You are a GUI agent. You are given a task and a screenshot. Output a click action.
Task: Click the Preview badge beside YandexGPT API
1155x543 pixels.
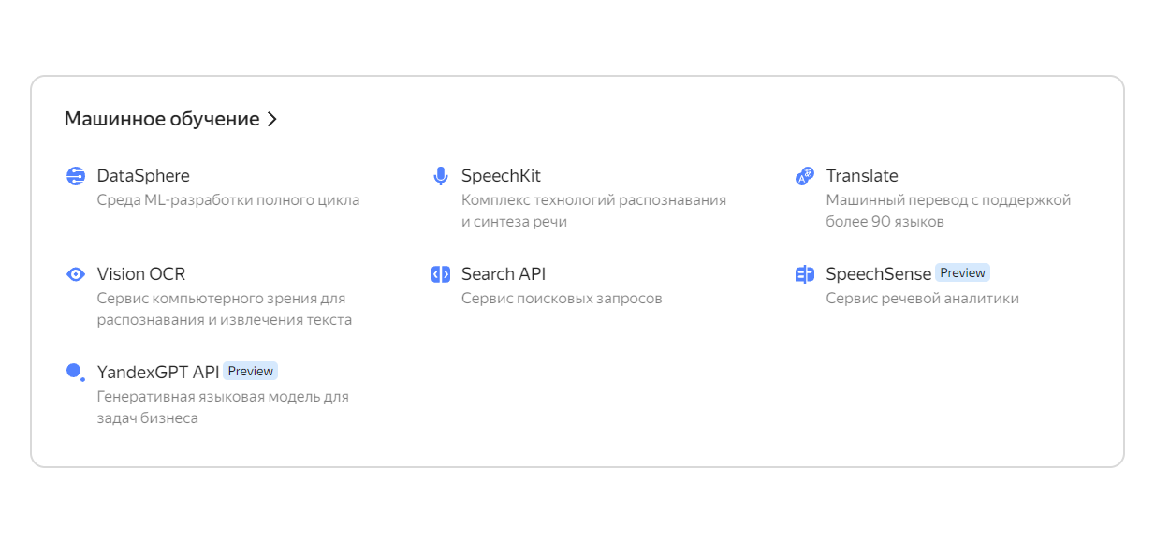[x=251, y=371]
